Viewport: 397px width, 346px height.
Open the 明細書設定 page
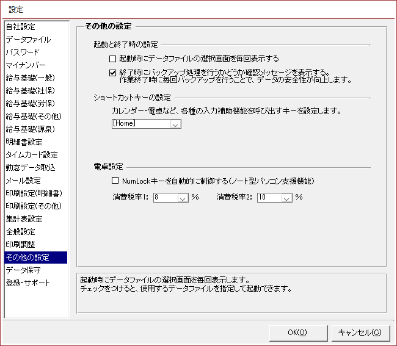coord(24,142)
